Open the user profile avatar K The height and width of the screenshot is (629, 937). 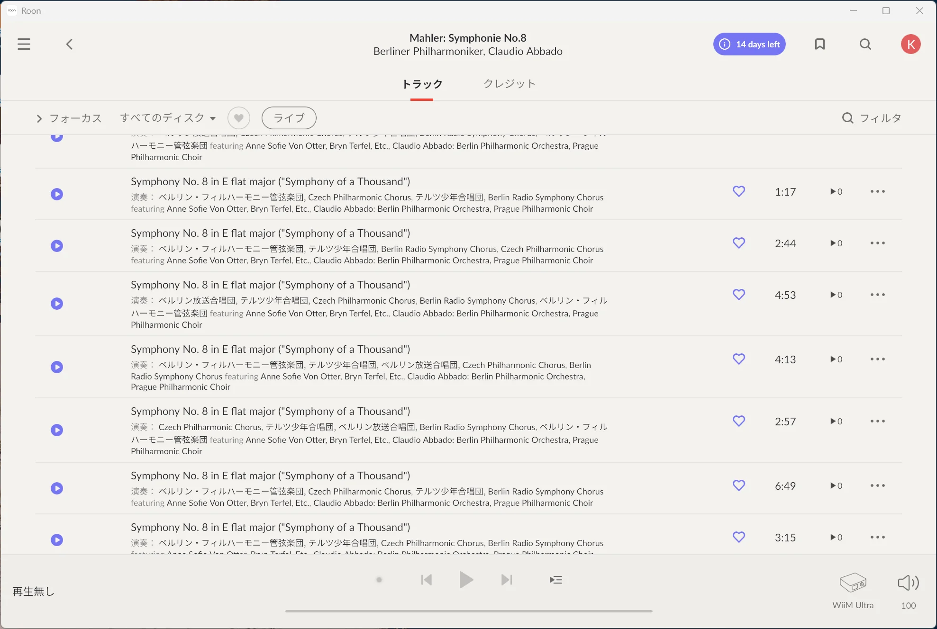[910, 44]
